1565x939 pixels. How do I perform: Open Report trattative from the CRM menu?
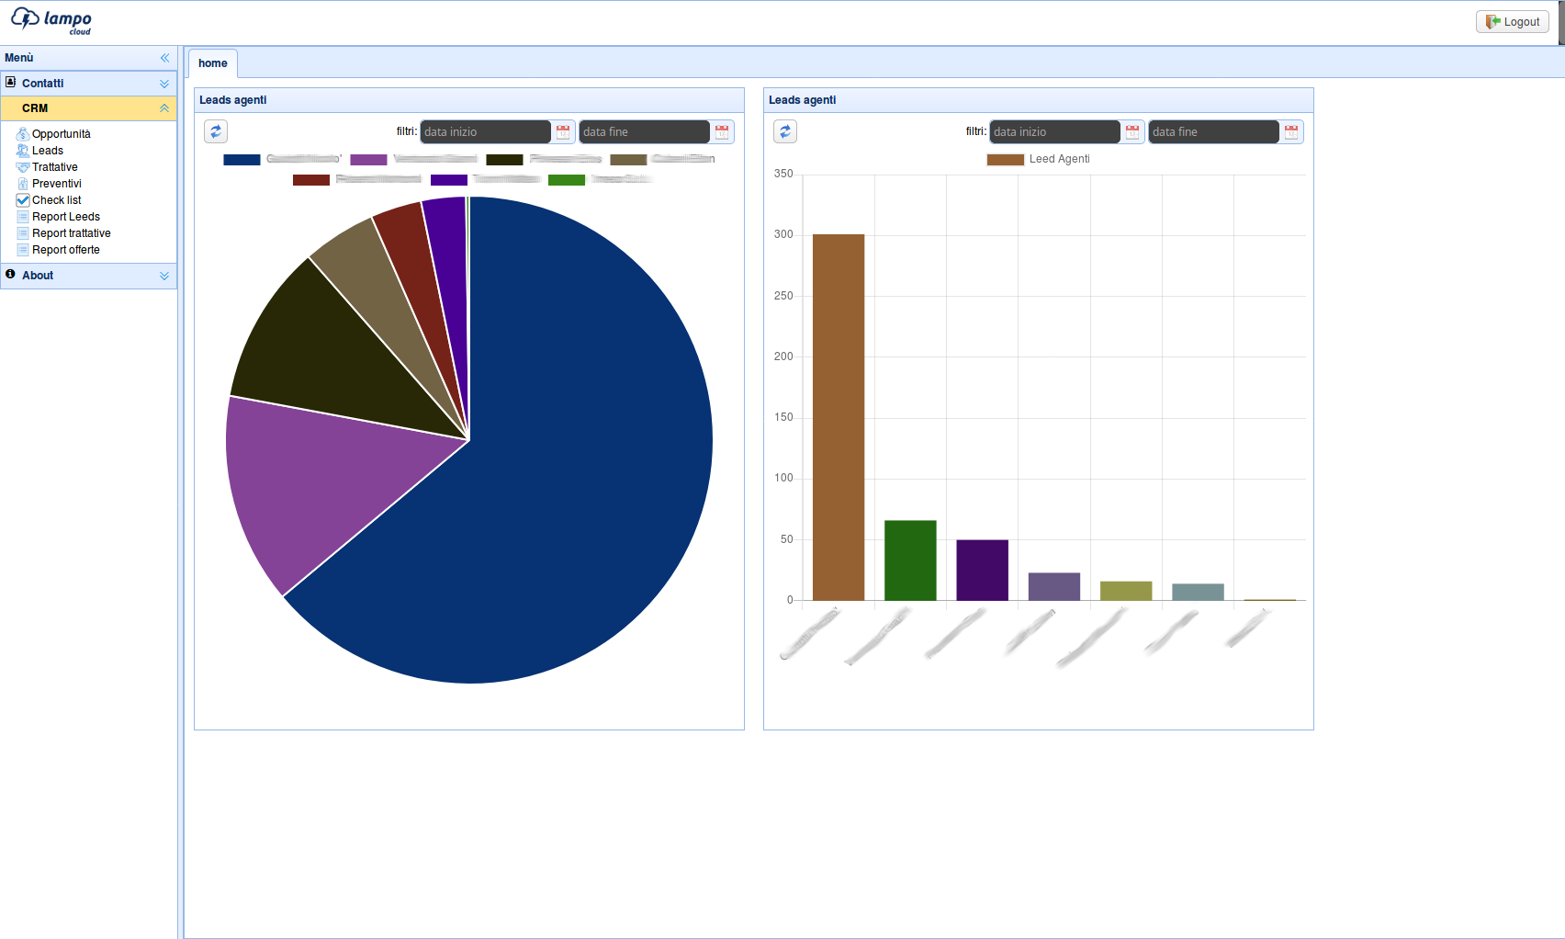click(x=71, y=233)
